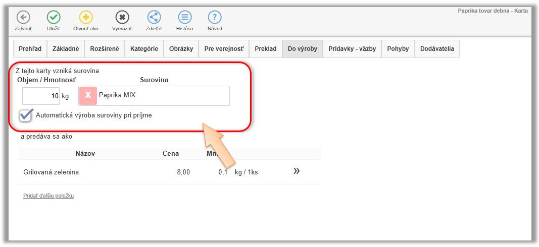This screenshot has width=539, height=247.
Task: Open the Návod help icon
Action: (215, 18)
